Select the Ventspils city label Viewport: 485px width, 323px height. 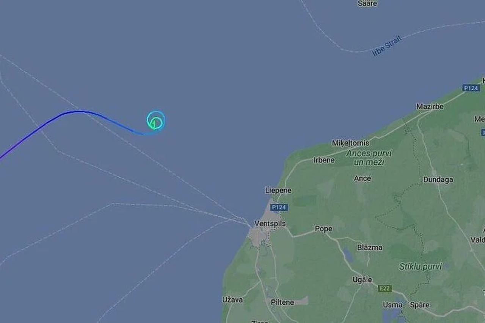point(270,223)
